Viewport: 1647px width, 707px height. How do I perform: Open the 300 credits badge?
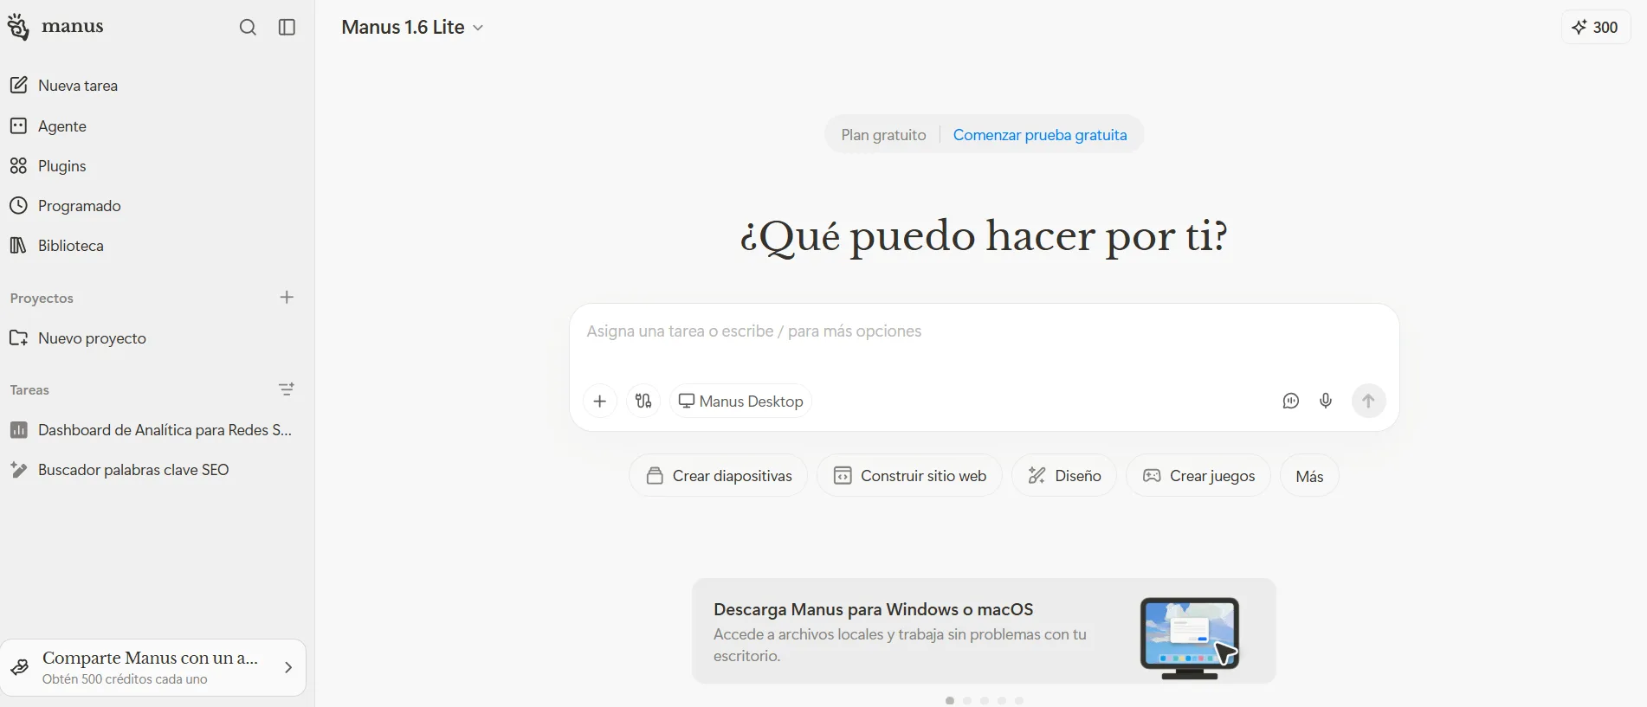pos(1596,28)
